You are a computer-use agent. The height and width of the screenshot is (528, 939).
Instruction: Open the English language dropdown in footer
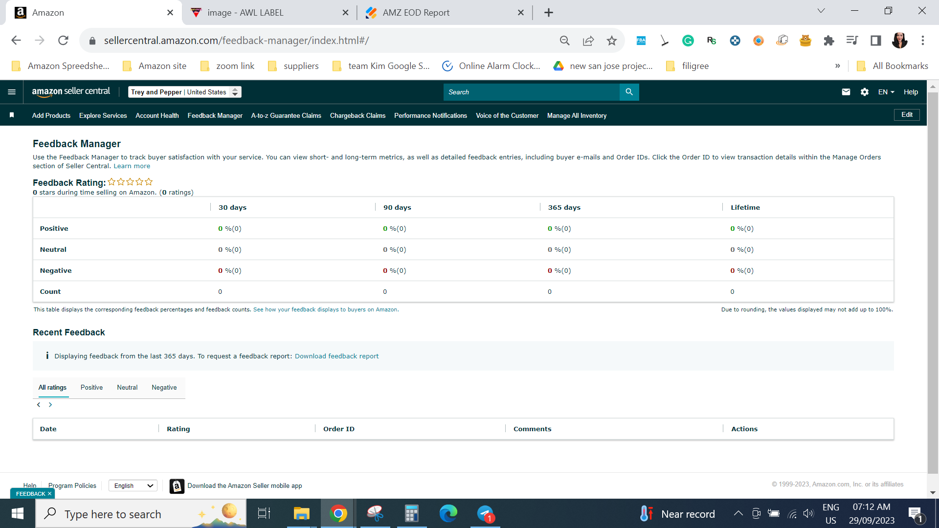coord(133,485)
